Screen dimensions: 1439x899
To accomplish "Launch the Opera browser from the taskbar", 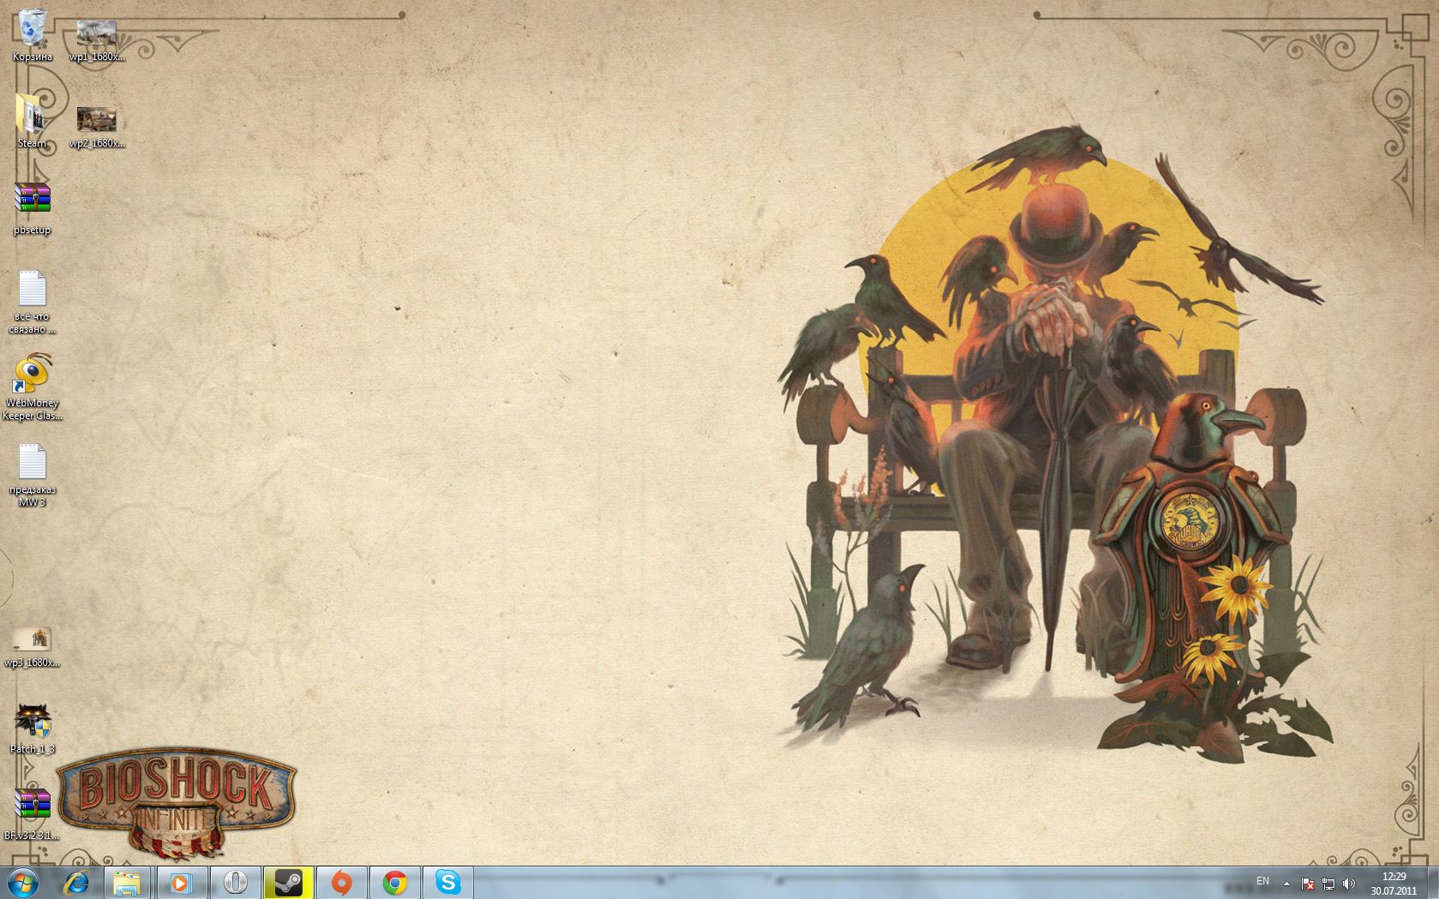I will [235, 883].
